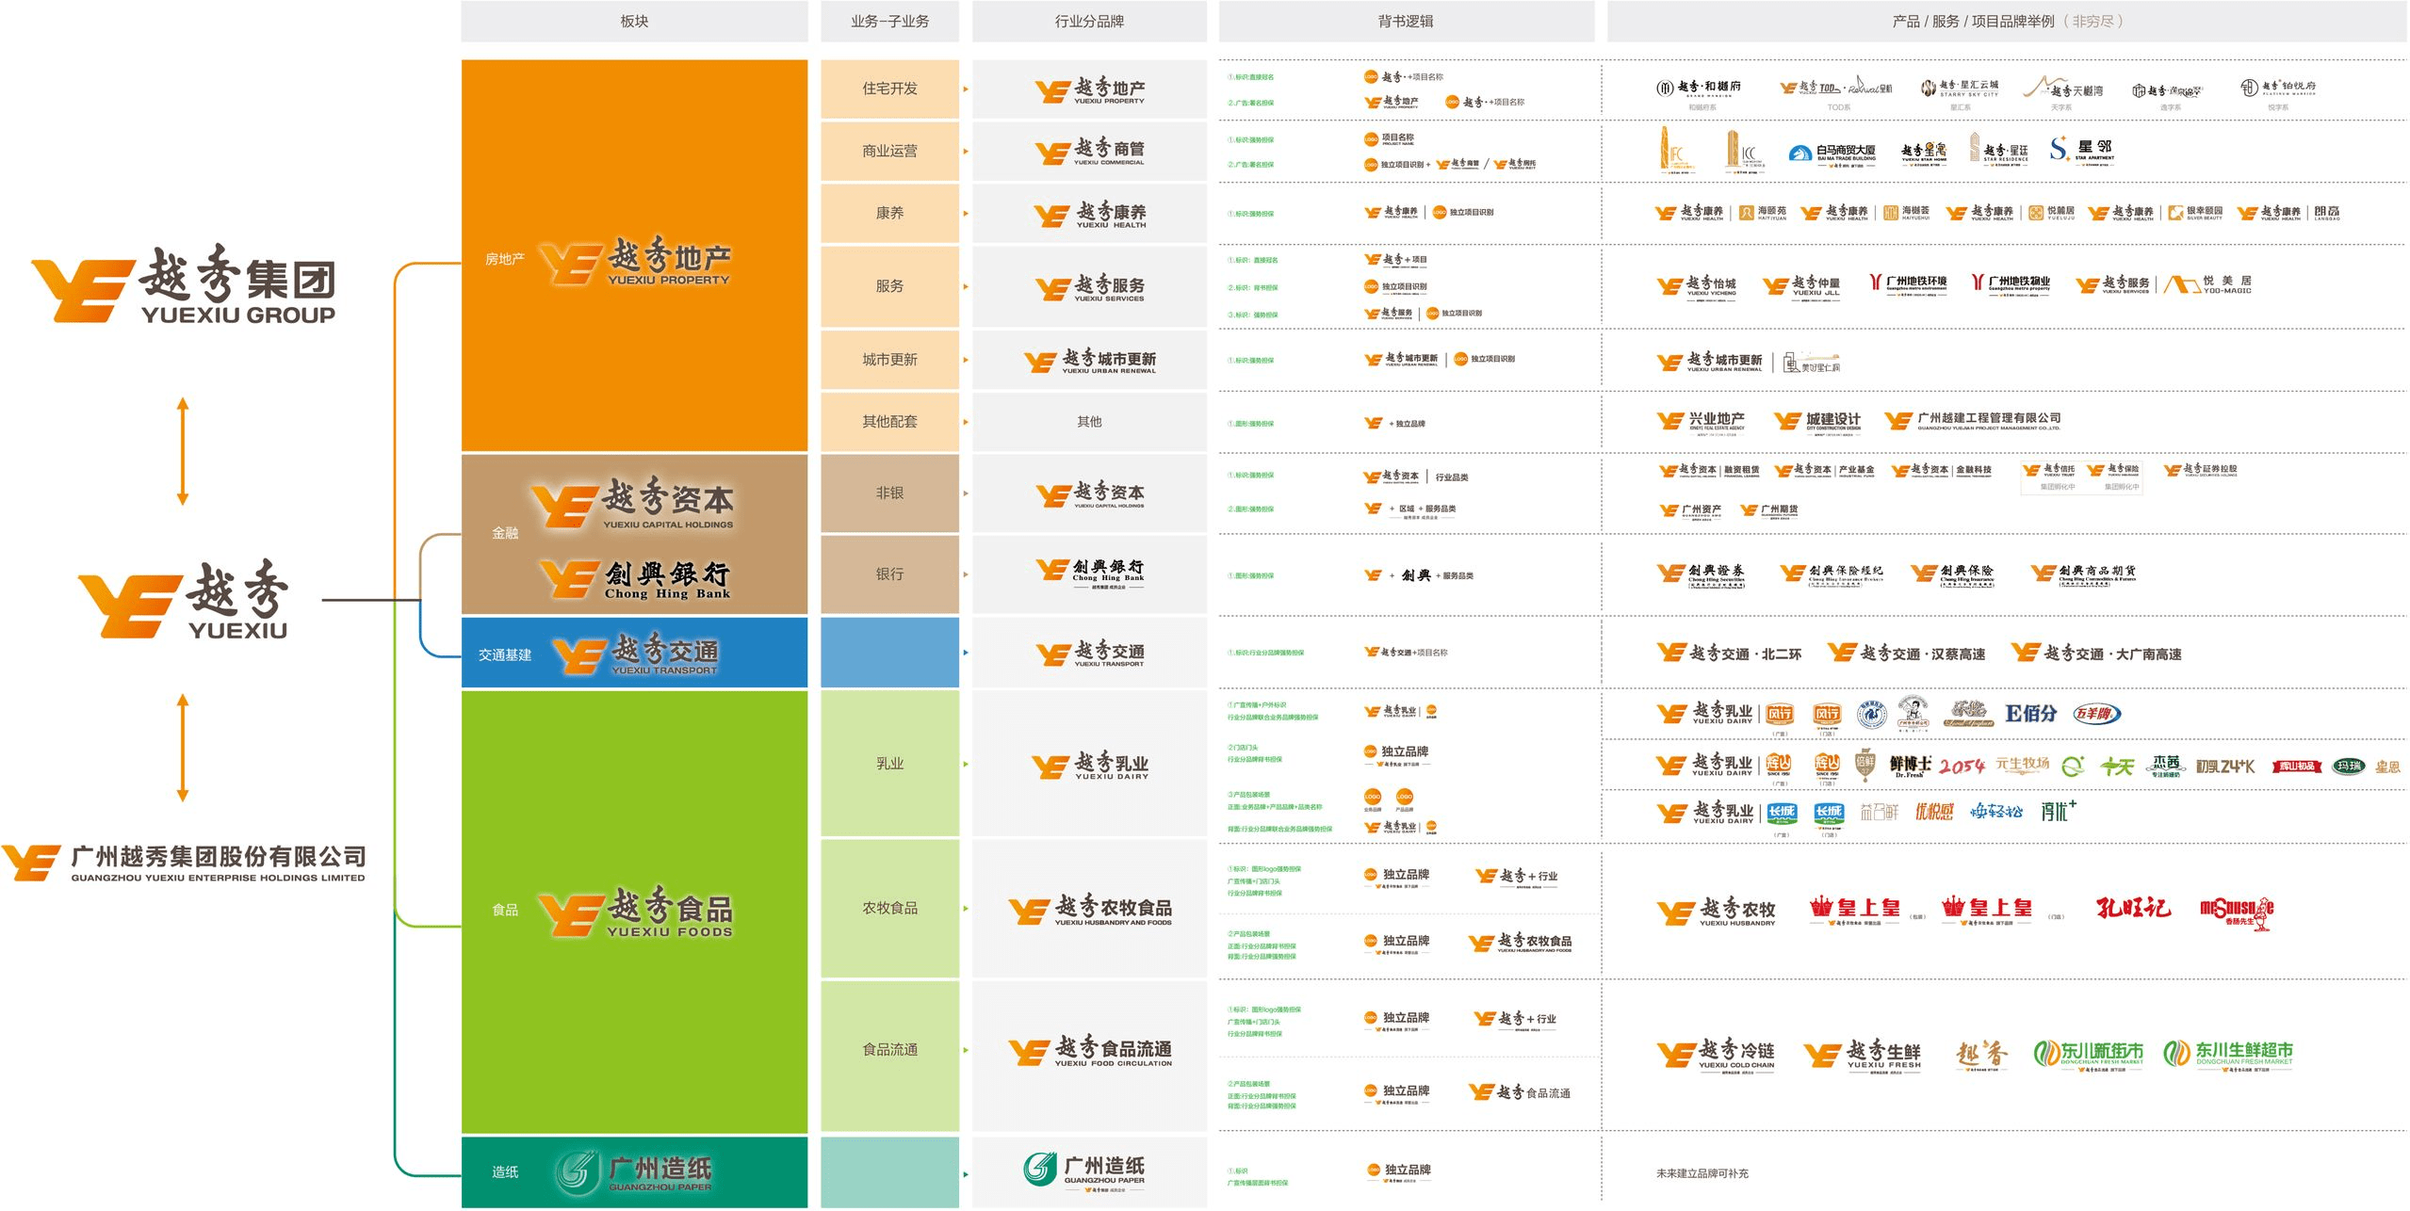
Task: Select the 其他配套 sub-business cell
Action: [889, 422]
